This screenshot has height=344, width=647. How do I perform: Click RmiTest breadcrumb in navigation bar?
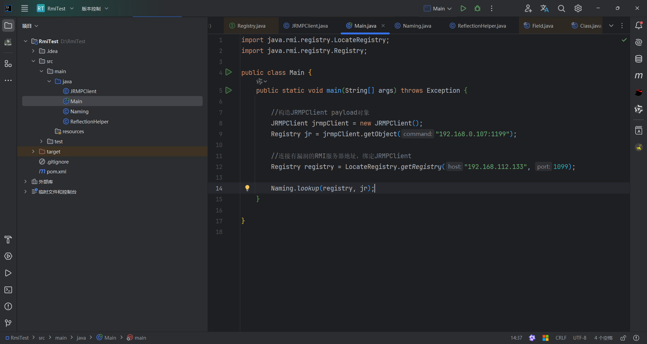[17, 338]
